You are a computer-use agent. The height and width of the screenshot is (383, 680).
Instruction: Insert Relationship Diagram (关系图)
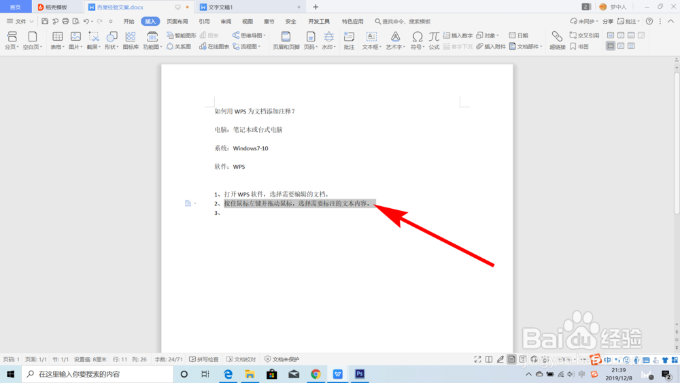179,46
